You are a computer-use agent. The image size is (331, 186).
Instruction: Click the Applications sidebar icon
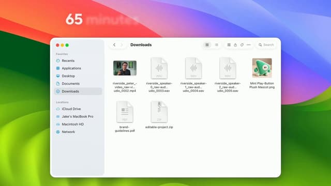(x=58, y=68)
